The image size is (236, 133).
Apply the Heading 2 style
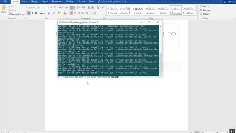click(x=138, y=10)
